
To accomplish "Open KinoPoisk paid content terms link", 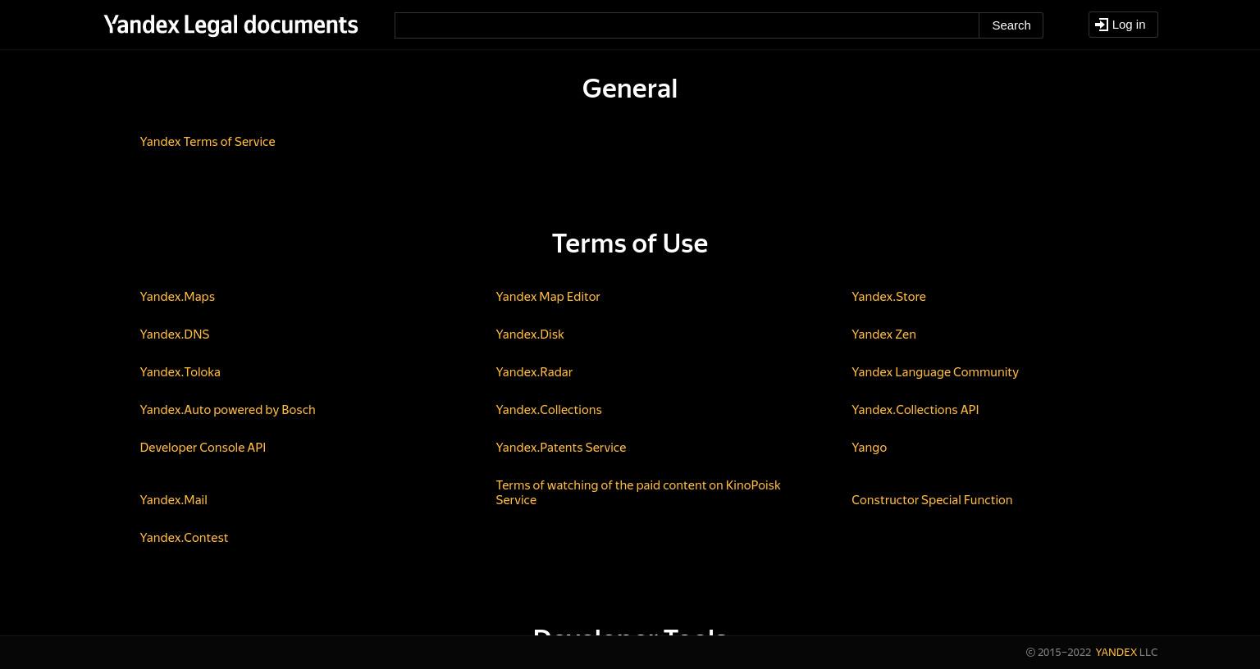I will coord(638,493).
